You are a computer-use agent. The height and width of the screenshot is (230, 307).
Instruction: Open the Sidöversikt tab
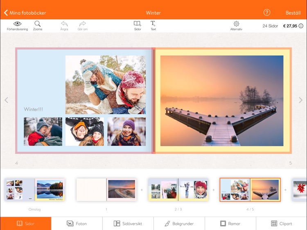click(x=128, y=223)
